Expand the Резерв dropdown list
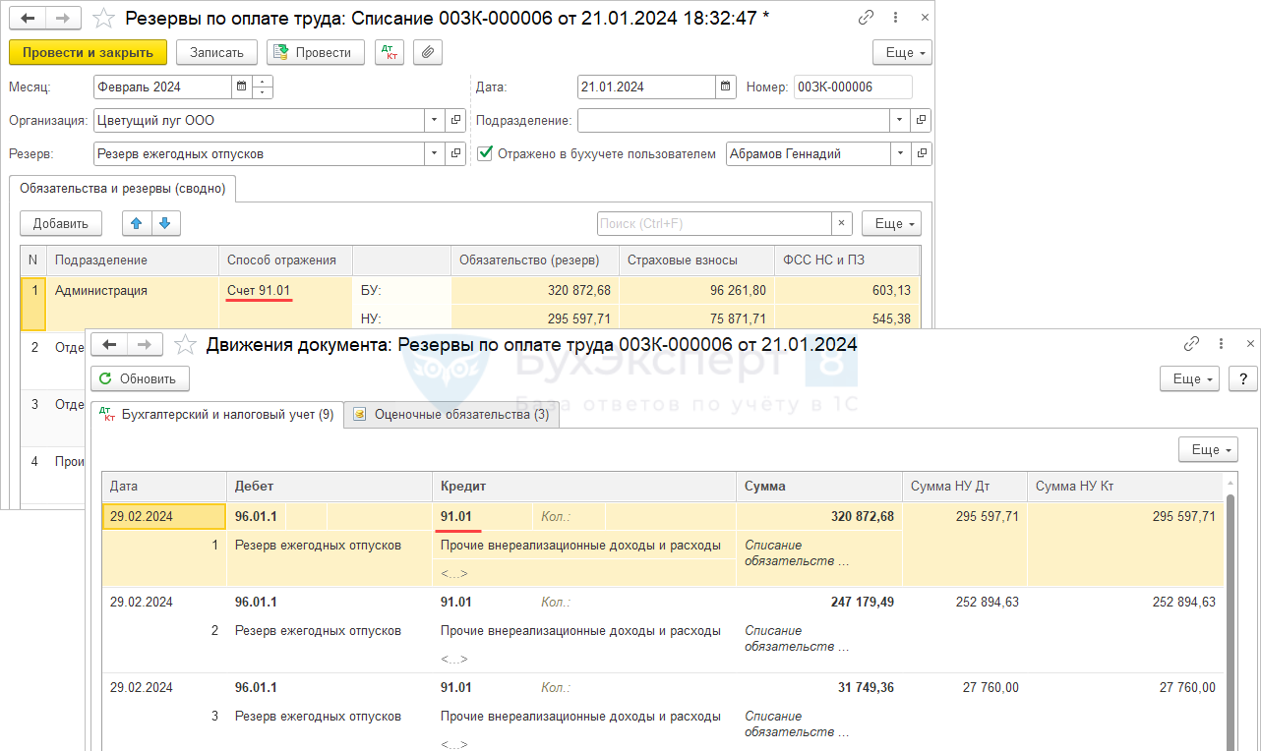Screen dimensions: 1261x751 (x=435, y=153)
